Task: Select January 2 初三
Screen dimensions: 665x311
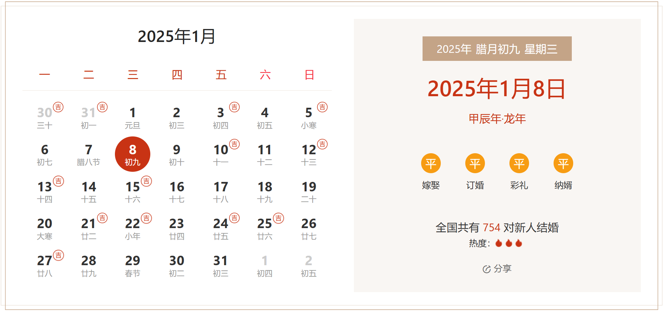Action: pyautogui.click(x=177, y=118)
